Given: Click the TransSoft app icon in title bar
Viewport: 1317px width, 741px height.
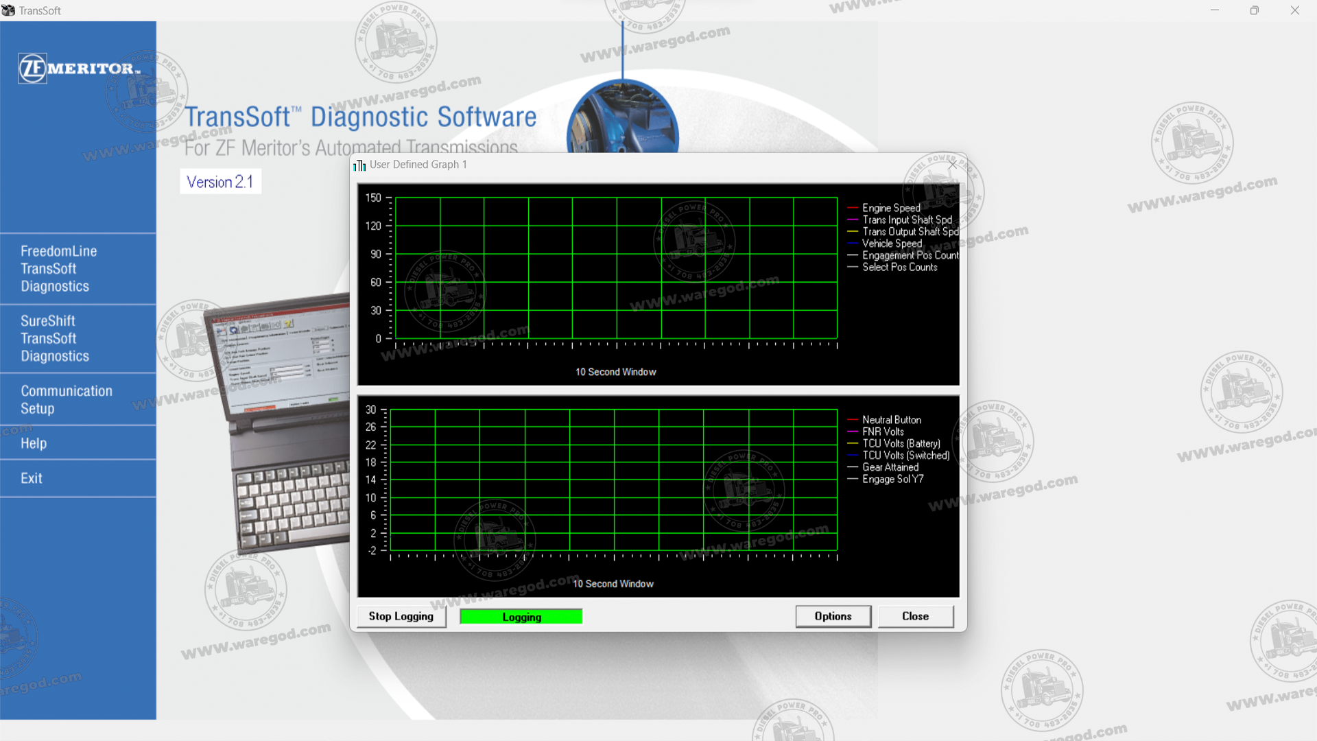Looking at the screenshot, I should point(8,10).
